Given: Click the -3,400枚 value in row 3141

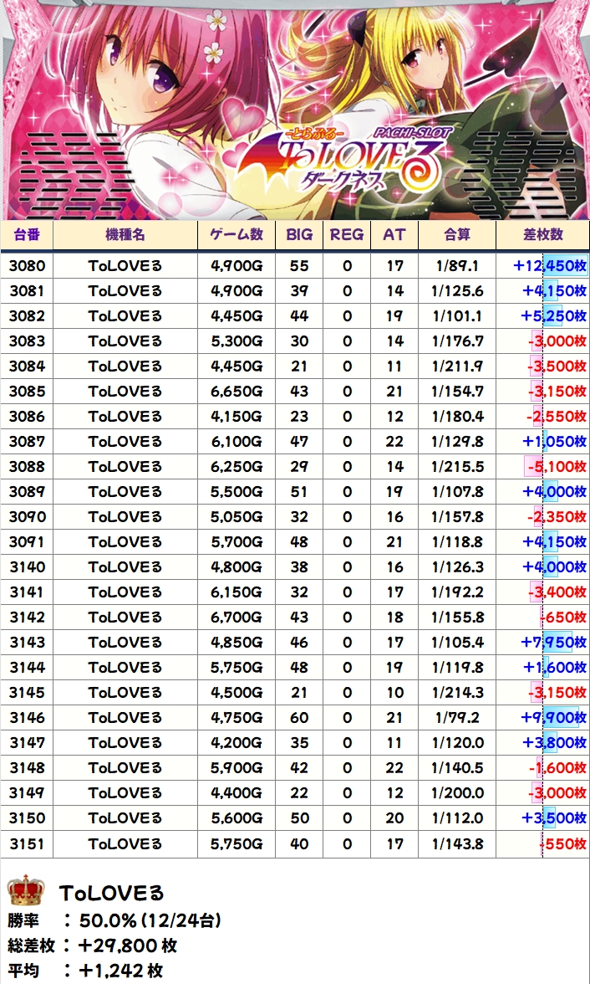Looking at the screenshot, I should 557,592.
